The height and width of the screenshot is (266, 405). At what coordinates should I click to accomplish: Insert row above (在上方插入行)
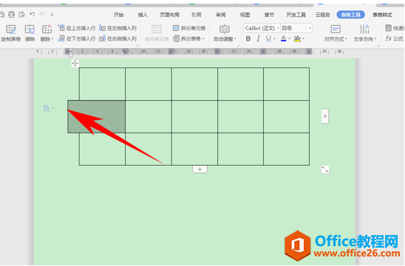tap(77, 28)
